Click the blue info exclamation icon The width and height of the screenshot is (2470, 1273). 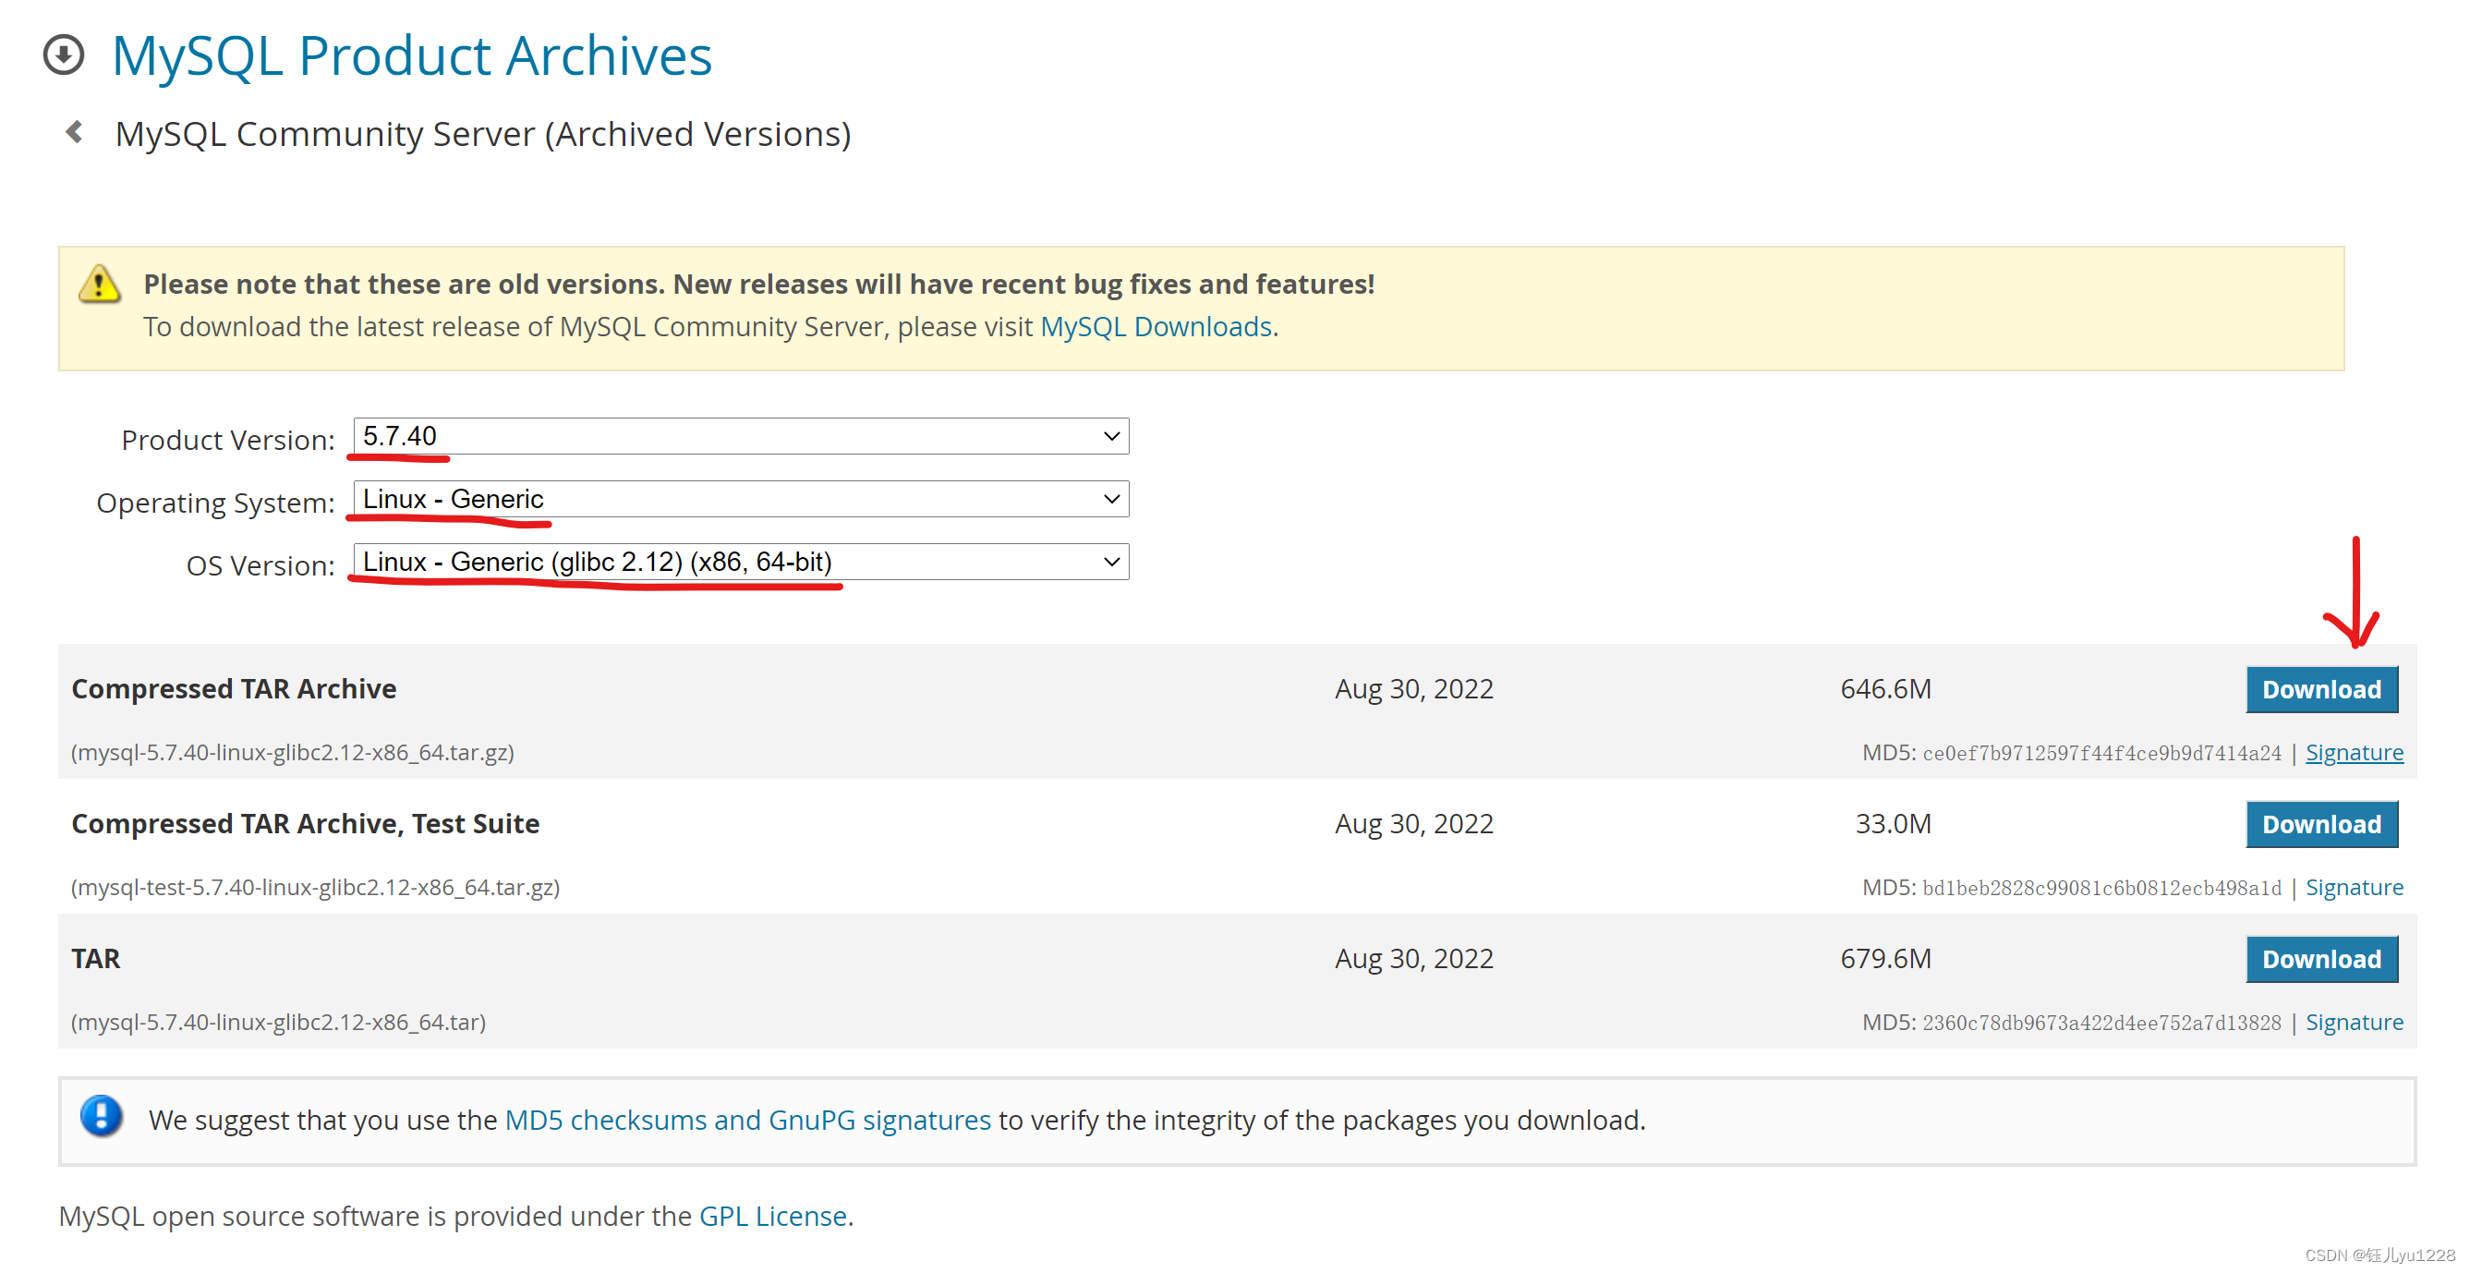(x=101, y=1116)
